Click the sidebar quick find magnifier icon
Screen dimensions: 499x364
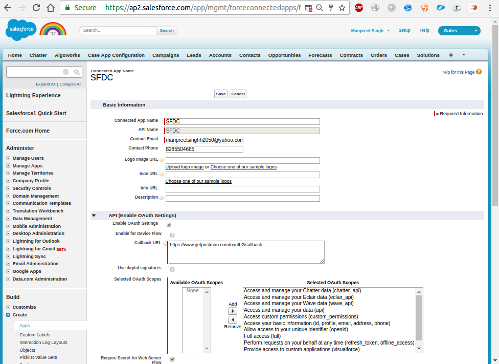77,72
